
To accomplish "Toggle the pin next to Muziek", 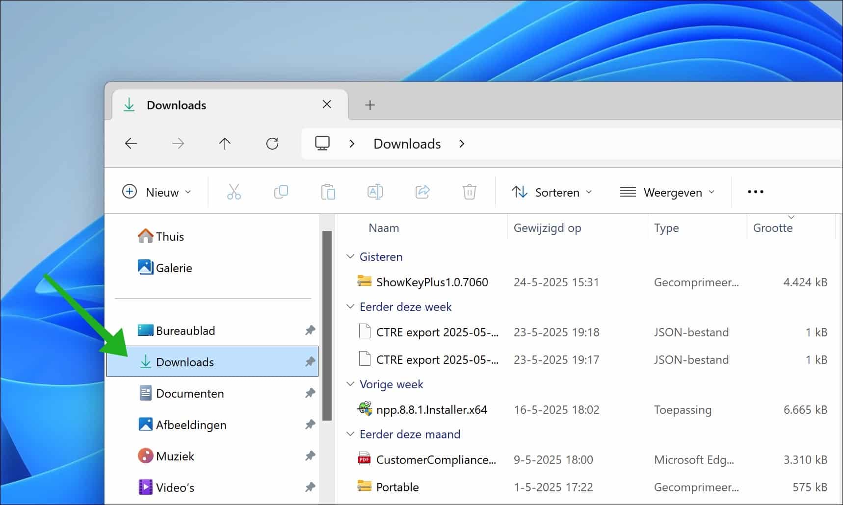I will click(310, 456).
